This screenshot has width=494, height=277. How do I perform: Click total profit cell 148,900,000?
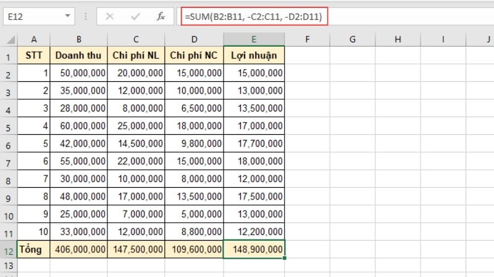pos(254,249)
